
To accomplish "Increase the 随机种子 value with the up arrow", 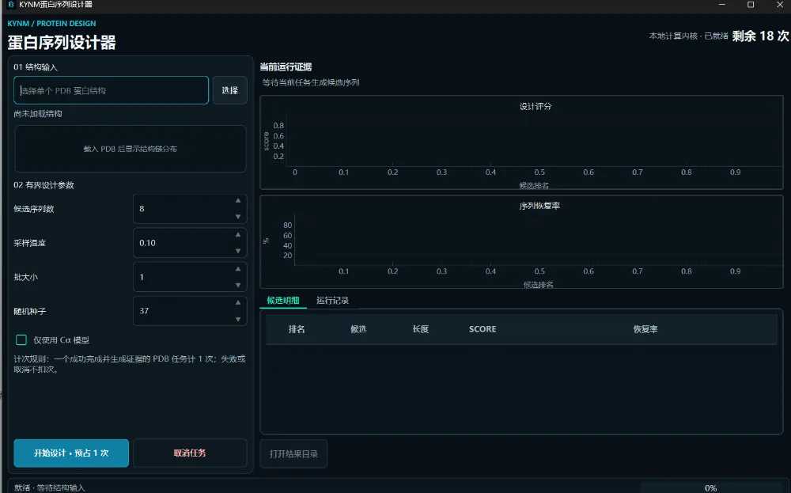I will [x=238, y=303].
